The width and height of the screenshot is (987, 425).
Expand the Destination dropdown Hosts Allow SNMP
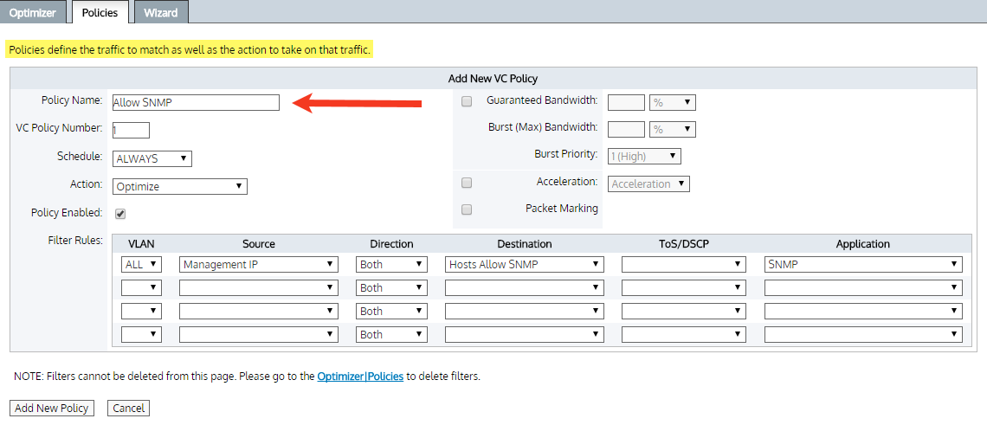tap(524, 265)
